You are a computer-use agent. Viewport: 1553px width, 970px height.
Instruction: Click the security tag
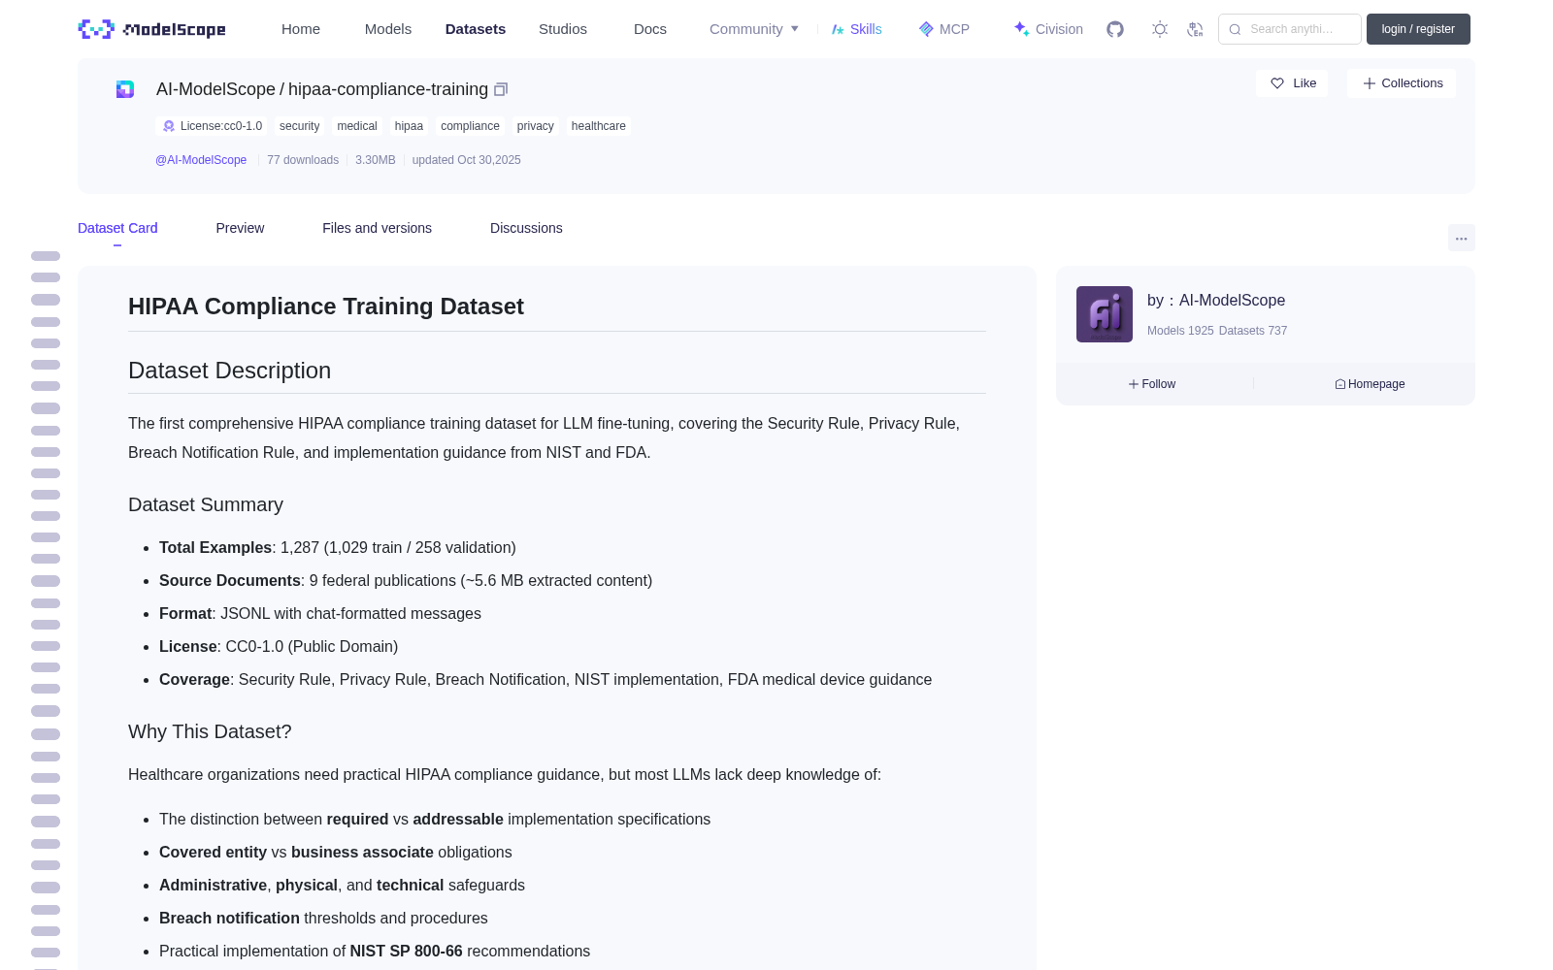(299, 126)
